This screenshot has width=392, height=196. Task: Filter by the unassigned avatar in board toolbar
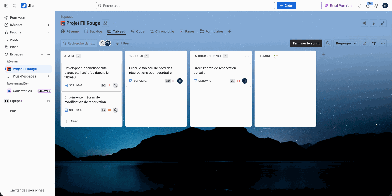point(102,43)
